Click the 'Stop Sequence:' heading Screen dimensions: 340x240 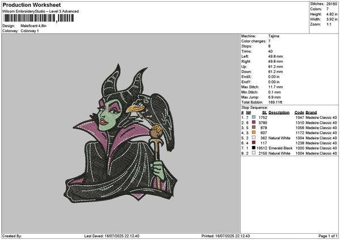[254, 108]
